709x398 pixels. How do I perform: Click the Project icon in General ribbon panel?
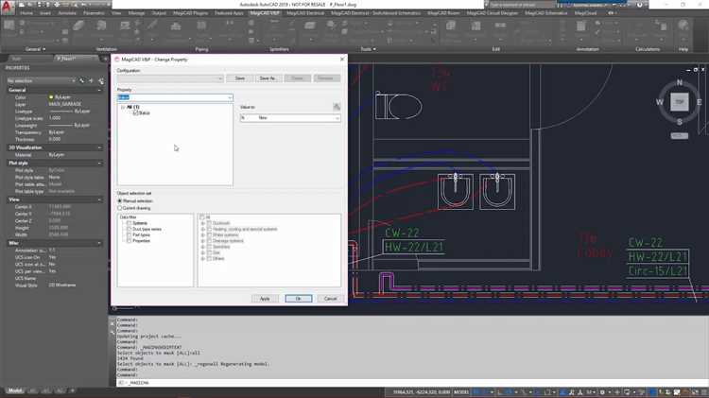[x=9, y=26]
